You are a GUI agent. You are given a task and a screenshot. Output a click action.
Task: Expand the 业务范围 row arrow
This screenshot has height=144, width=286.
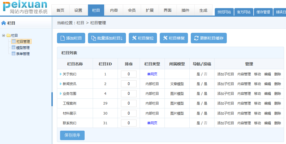click(61, 94)
